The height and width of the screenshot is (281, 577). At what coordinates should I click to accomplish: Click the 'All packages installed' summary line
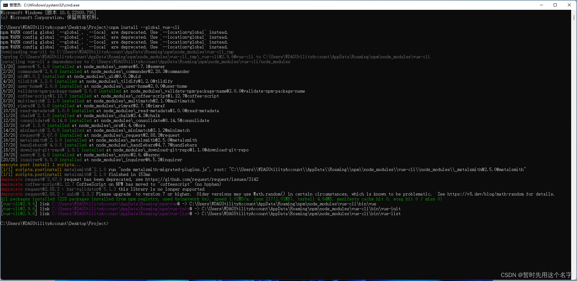click(221, 199)
